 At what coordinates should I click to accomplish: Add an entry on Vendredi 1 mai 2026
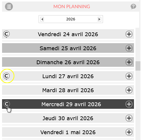[x=129, y=132]
